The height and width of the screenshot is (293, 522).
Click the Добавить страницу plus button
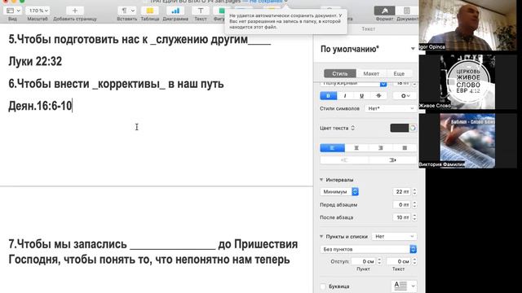75,11
